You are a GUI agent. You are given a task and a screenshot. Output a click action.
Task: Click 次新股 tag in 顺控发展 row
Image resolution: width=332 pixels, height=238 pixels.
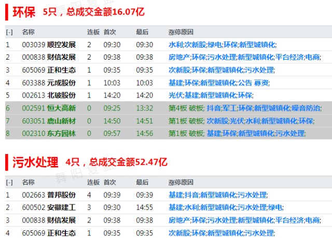[x=195, y=45]
